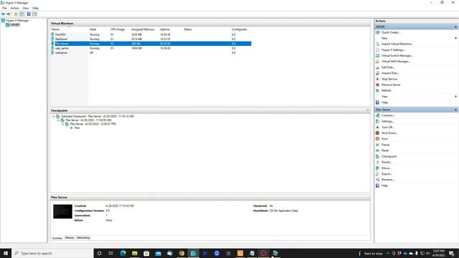Switch to the Summary tab
Screen dimensions: 459x258
pos(57,238)
